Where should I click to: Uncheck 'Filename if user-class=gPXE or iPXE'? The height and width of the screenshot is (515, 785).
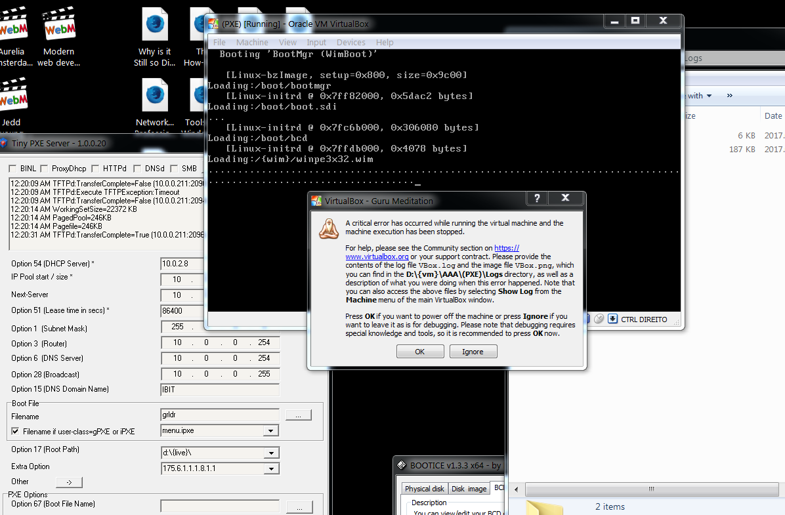click(16, 431)
